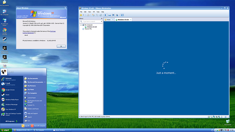This screenshot has height=132, width=235.
Task: Click the VMware suspend (pause) toolbar icon
Action: [x=81, y=15]
